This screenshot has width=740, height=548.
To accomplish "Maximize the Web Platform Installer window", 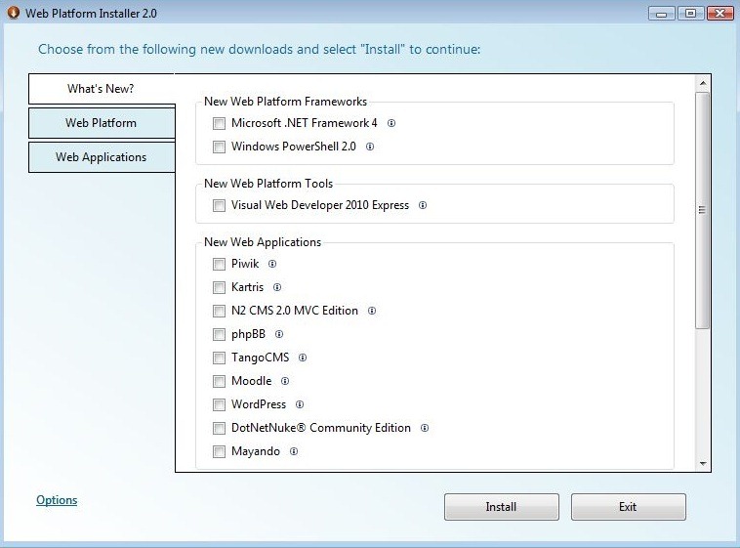I will point(690,14).
